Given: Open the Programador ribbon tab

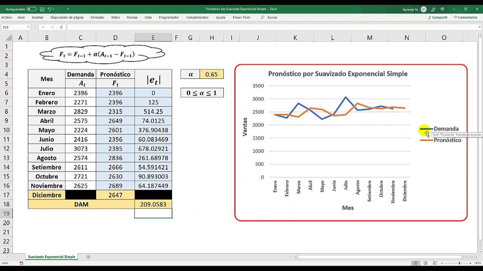Looking at the screenshot, I should pos(169,17).
